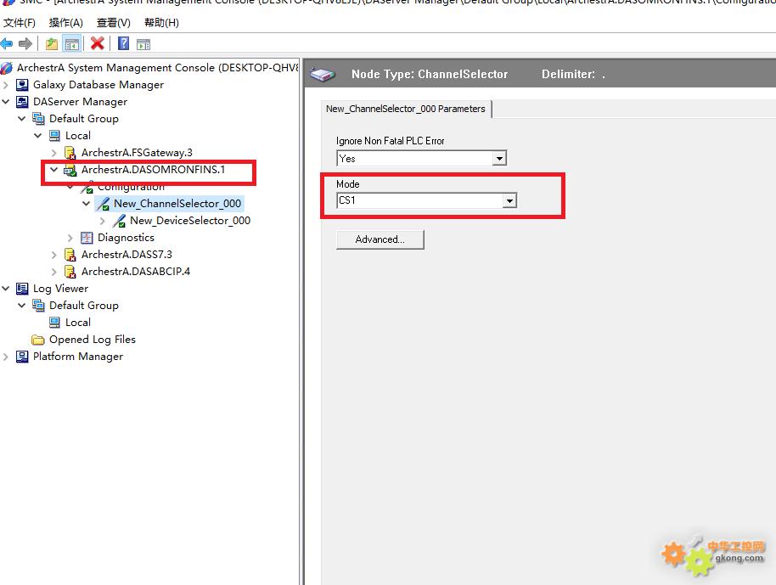Open the 操作(A) menu

click(x=66, y=23)
